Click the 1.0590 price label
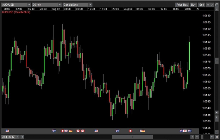Screen dimensions: 220x140 pyautogui.click(x=206, y=42)
